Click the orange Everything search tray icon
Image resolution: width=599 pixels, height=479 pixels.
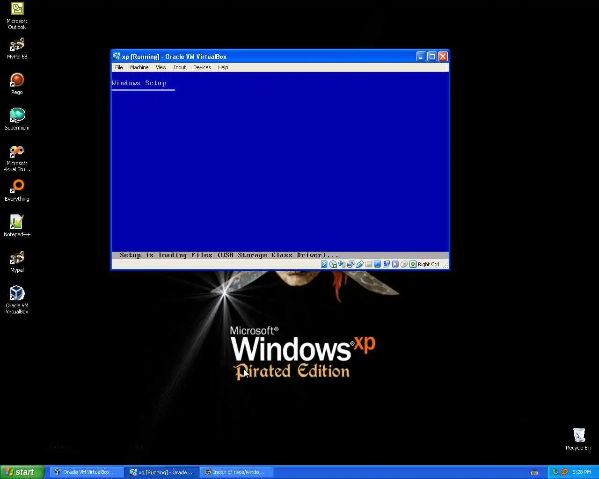[564, 472]
